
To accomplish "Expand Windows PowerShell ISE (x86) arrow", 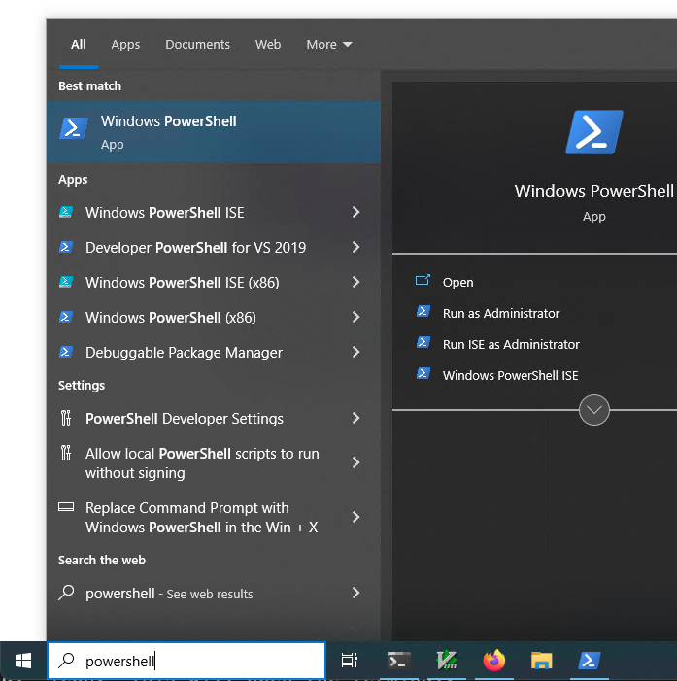I will pyautogui.click(x=356, y=282).
